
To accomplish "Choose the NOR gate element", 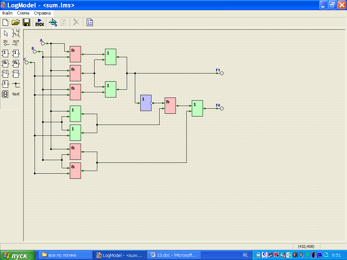I will (x=16, y=53).
